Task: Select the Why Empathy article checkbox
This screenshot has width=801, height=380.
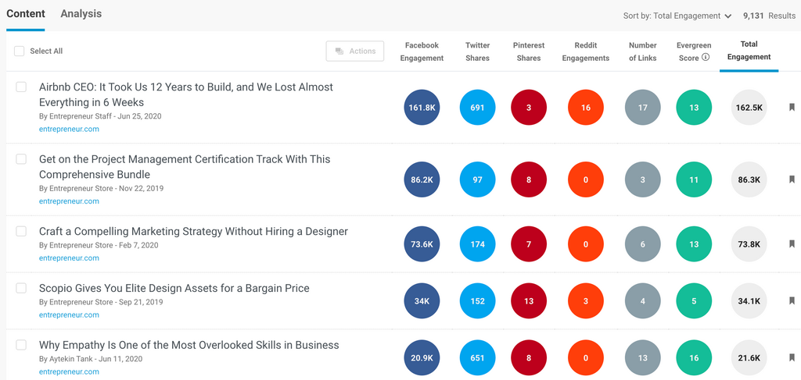Action: coord(21,345)
